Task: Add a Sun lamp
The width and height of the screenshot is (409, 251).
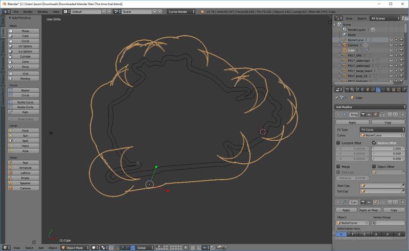Action: [x=24, y=136]
